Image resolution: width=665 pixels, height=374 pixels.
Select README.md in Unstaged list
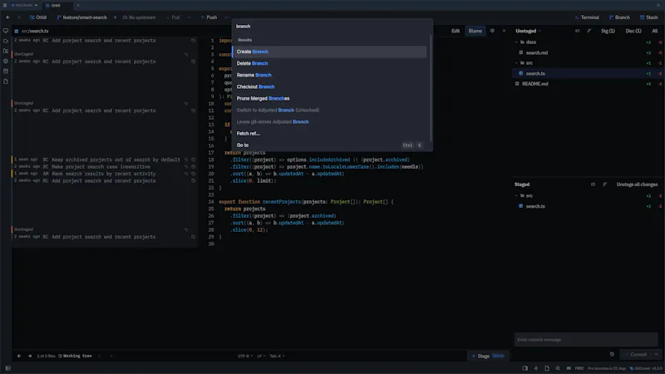588,84
